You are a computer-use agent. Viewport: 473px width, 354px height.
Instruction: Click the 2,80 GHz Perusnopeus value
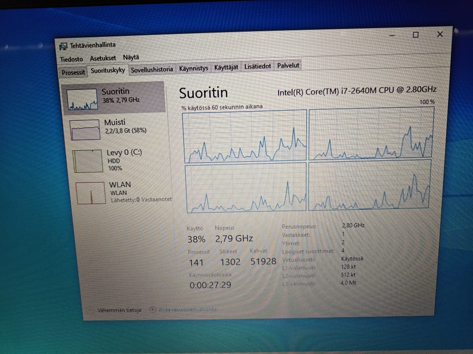[353, 225]
